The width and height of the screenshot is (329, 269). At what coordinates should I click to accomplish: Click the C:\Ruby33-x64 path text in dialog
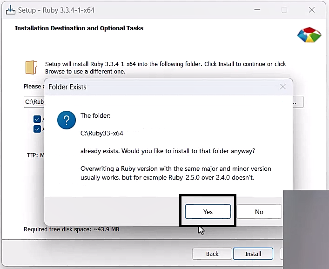(102, 133)
